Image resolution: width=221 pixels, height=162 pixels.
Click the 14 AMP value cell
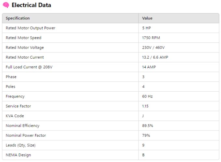pos(149,67)
